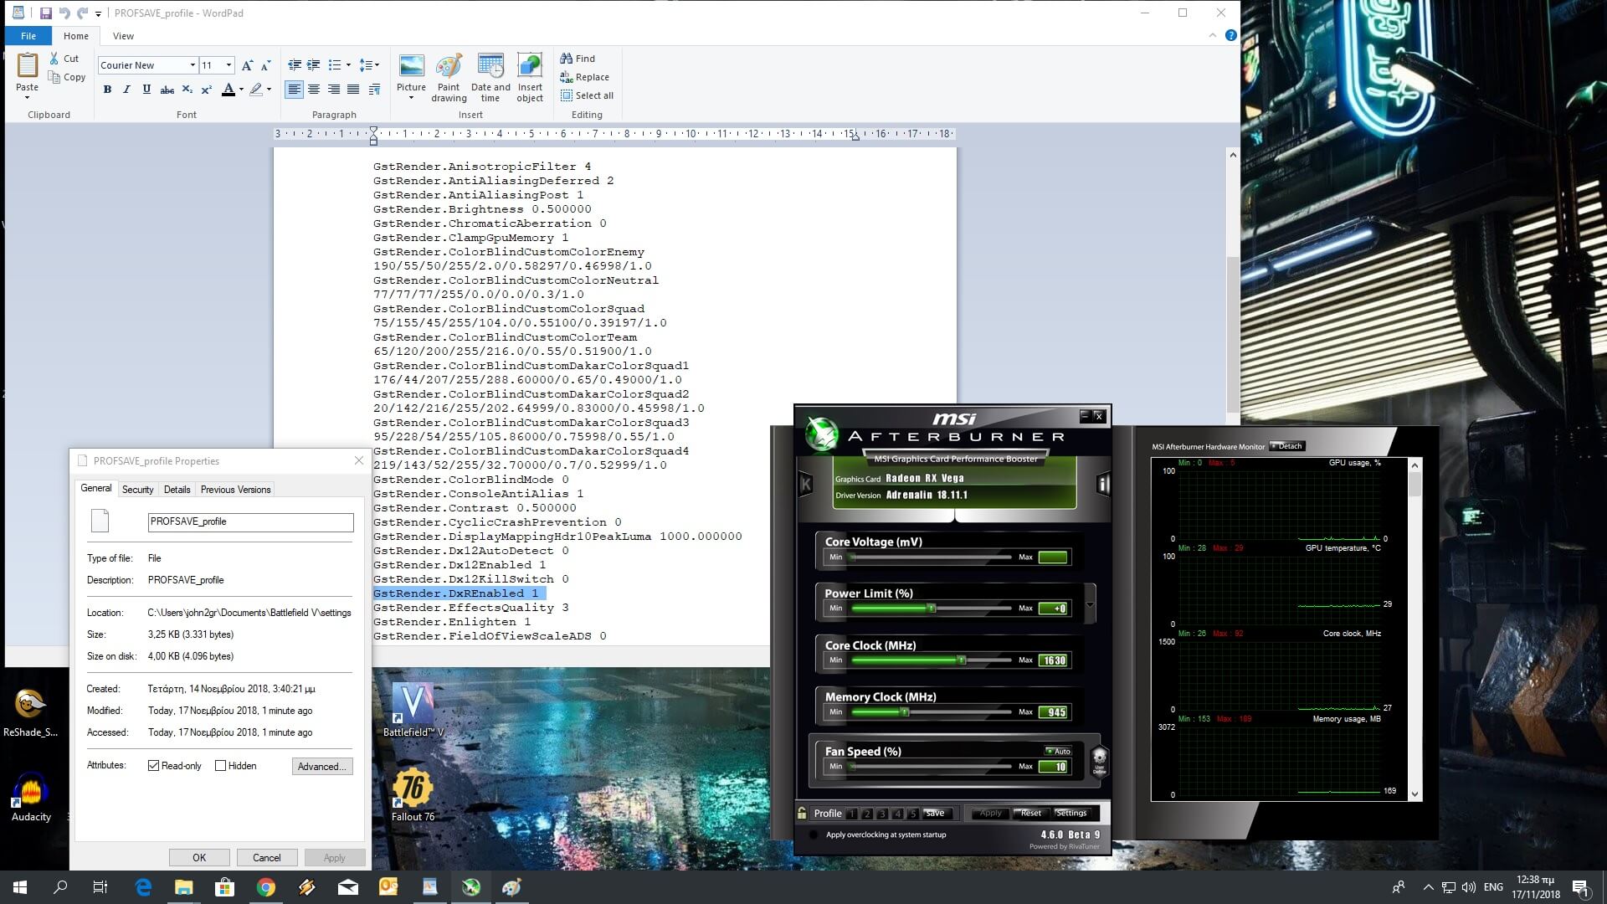The width and height of the screenshot is (1607, 904).
Task: Open the font family dropdown
Action: click(193, 65)
